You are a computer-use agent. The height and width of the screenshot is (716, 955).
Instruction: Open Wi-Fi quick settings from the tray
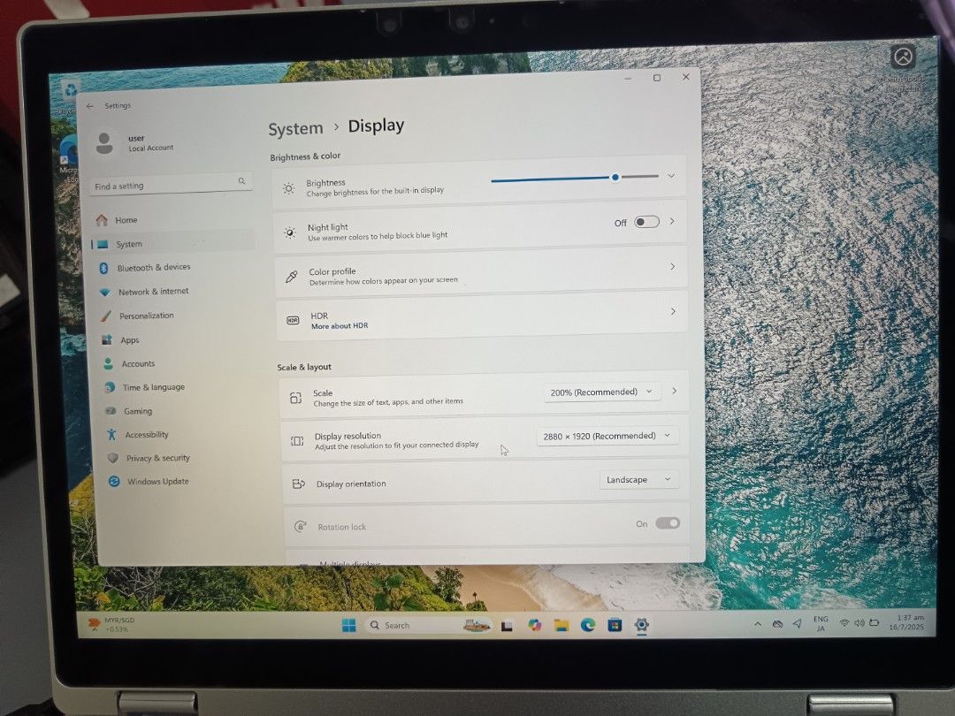pos(844,623)
